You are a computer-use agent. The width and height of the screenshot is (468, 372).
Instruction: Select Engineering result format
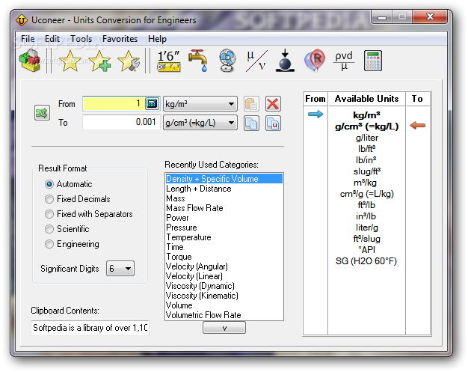[x=72, y=244]
